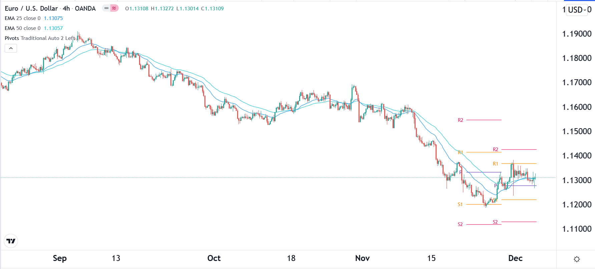Open the USD currency dropdown

click(x=577, y=10)
